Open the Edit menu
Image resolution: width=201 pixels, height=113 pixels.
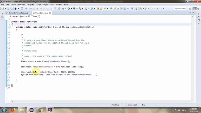point(7,5)
